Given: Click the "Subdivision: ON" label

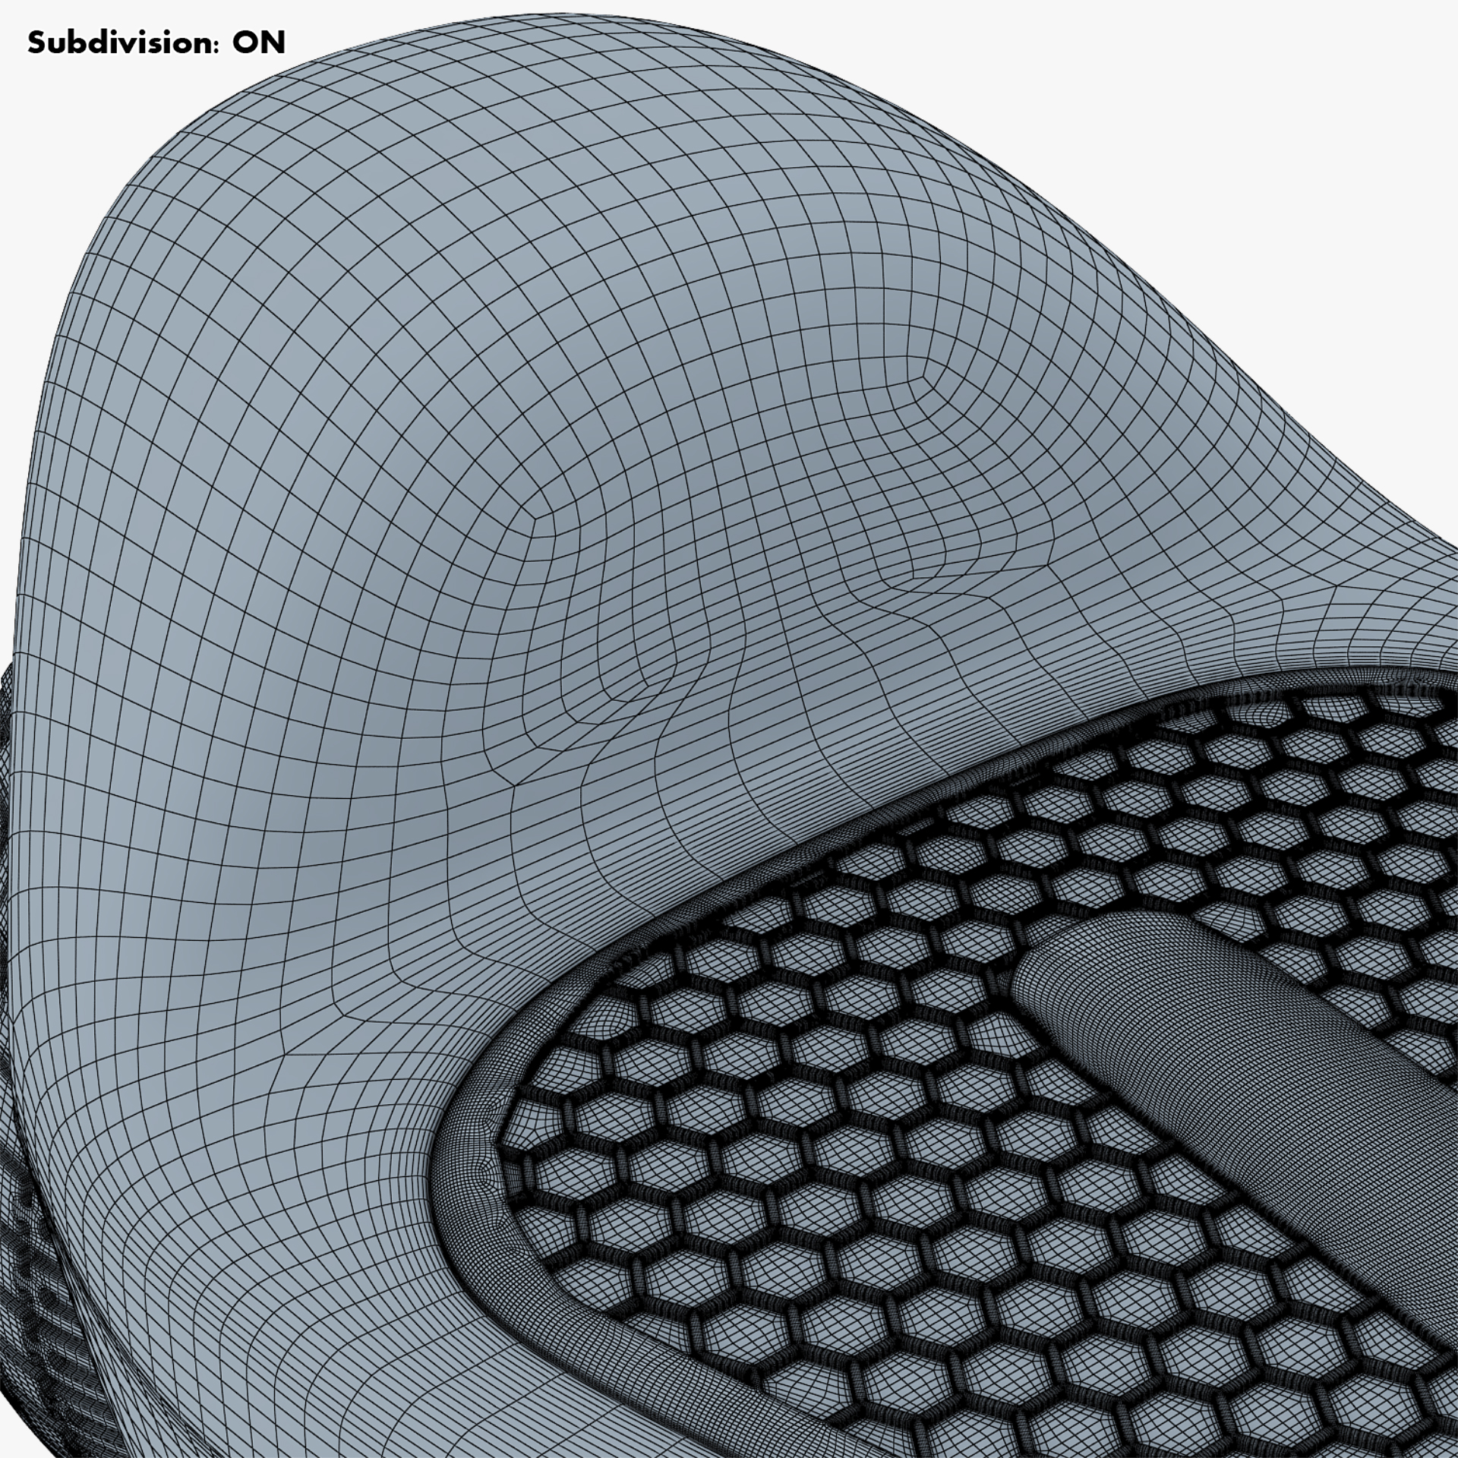Looking at the screenshot, I should click(x=156, y=43).
